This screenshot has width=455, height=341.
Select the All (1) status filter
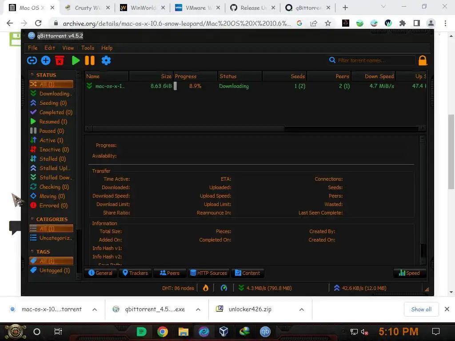click(52, 84)
